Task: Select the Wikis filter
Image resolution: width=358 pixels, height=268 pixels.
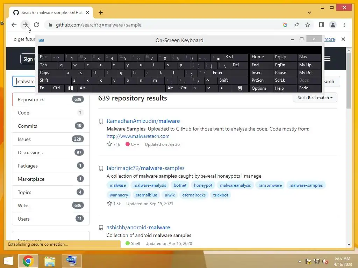Action: 51,205
